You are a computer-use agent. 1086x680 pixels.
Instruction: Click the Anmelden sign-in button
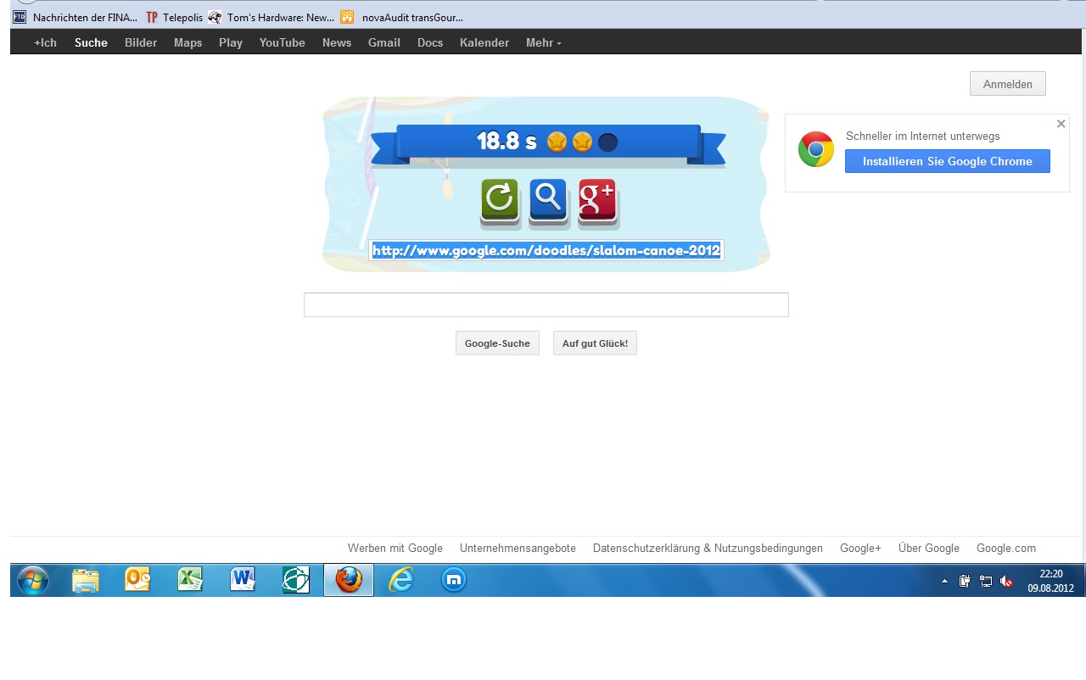coord(1008,84)
